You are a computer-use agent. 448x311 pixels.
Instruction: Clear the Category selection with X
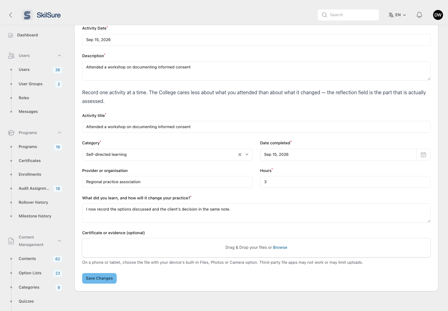pos(240,155)
